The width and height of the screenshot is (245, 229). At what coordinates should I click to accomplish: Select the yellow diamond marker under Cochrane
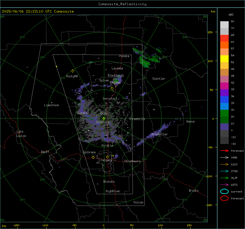[93, 157]
